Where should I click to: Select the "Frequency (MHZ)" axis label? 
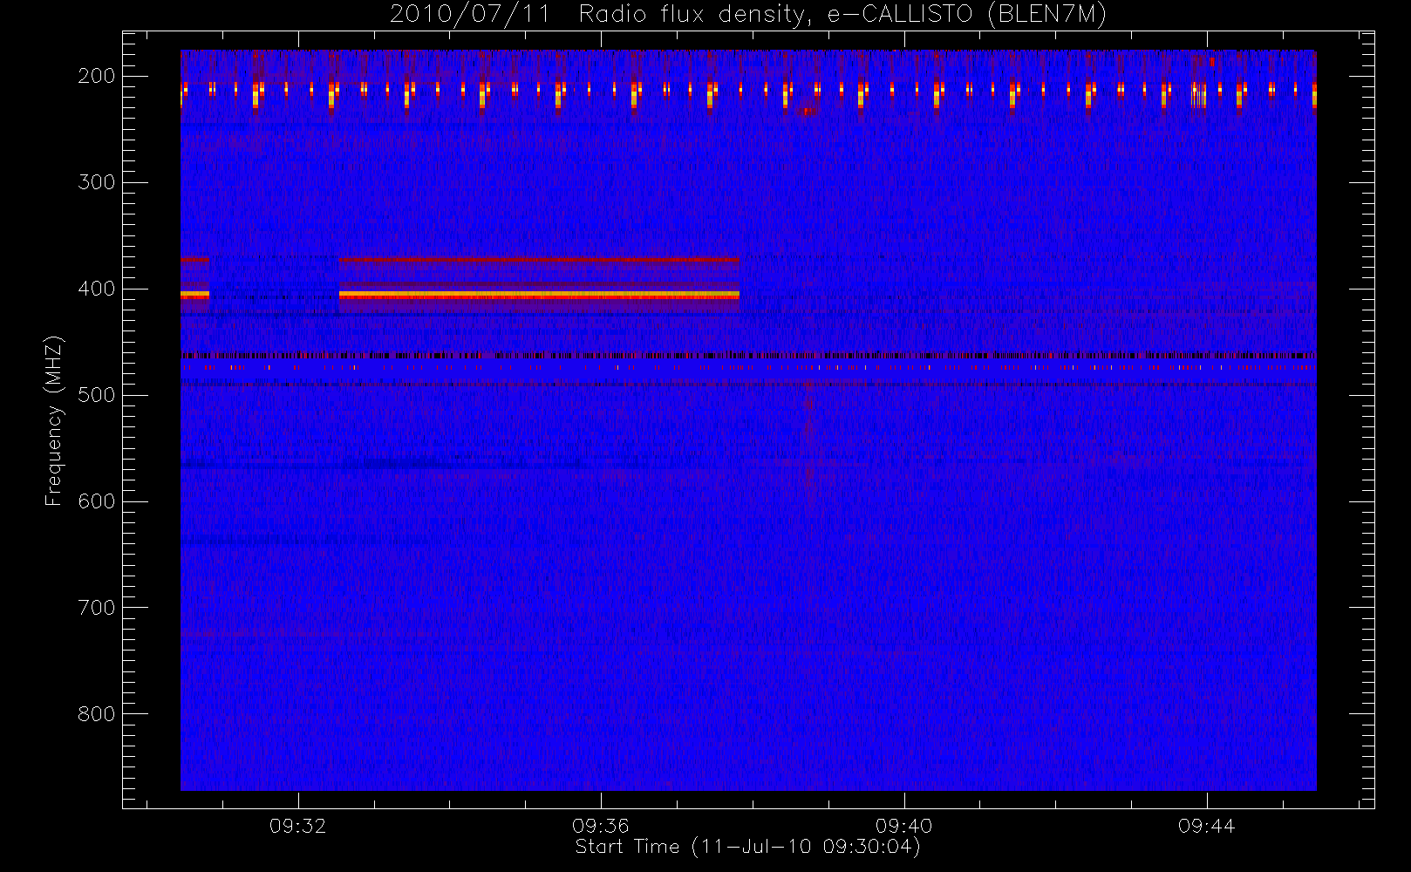tap(54, 420)
